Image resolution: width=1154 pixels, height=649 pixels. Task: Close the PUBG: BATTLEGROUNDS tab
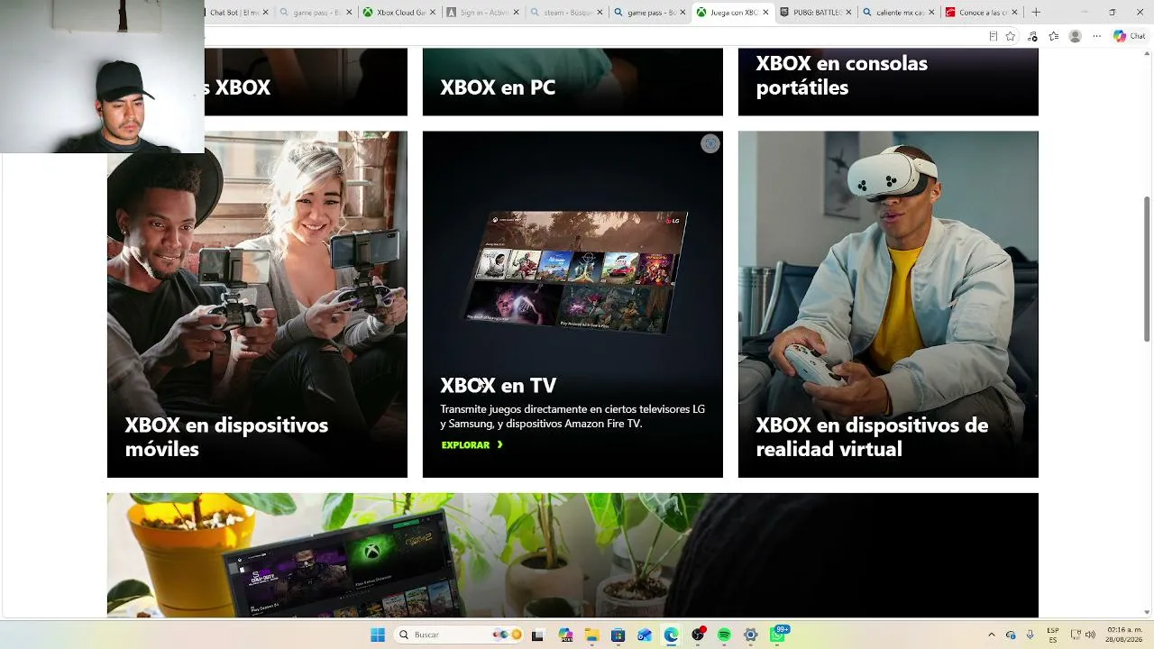pos(848,13)
